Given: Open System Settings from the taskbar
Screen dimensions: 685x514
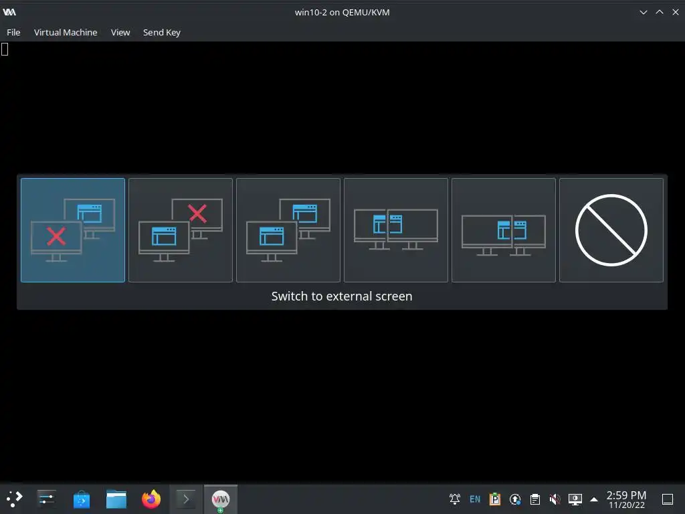Looking at the screenshot, I should click(x=46, y=499).
